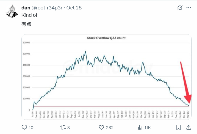197x134 pixels.
Task: Click the display name "dan"
Action: pos(26,8)
